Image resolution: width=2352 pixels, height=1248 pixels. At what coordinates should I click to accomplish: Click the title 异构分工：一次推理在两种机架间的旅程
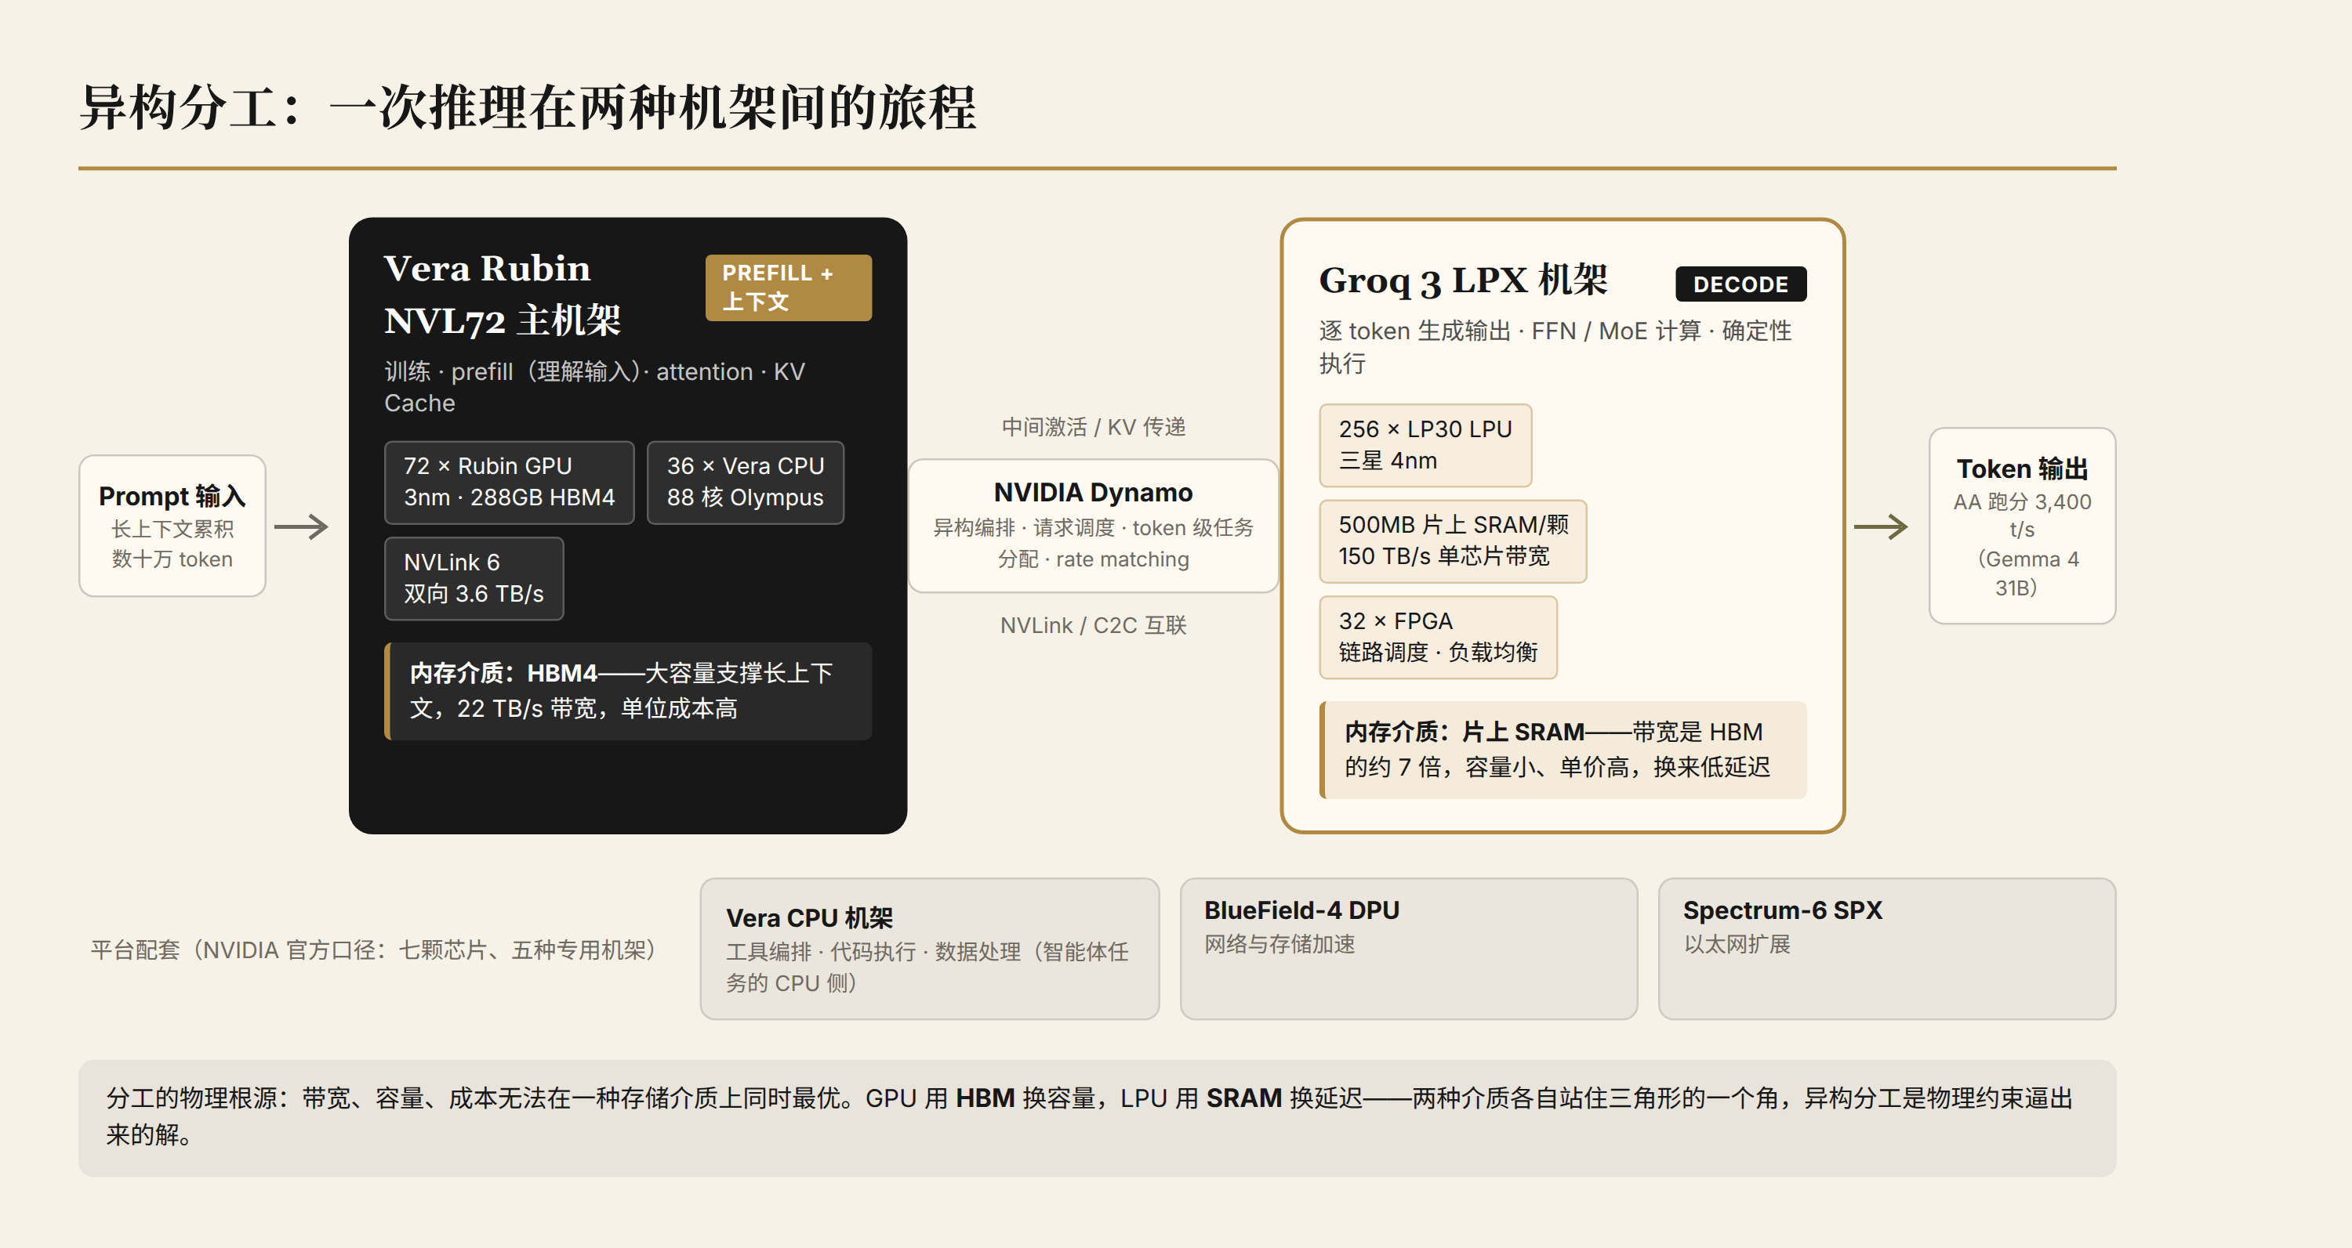click(x=528, y=107)
